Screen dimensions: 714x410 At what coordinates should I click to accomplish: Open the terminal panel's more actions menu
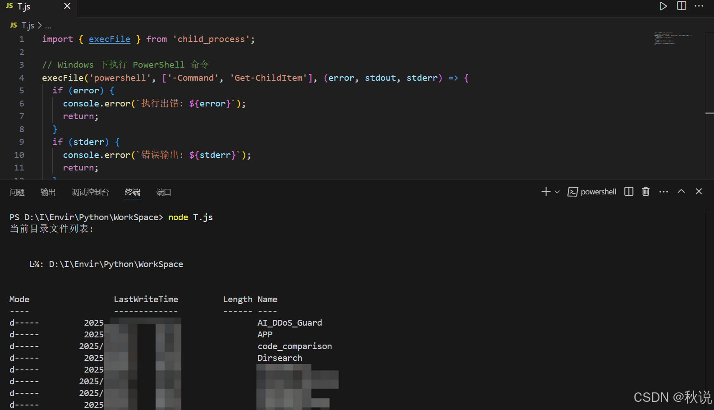pos(663,192)
